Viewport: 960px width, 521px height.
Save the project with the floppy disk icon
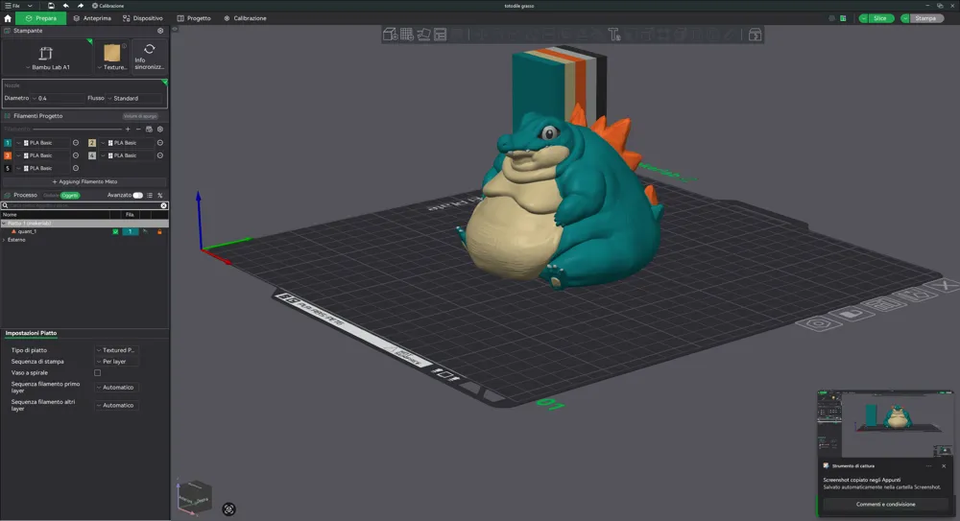click(x=51, y=6)
